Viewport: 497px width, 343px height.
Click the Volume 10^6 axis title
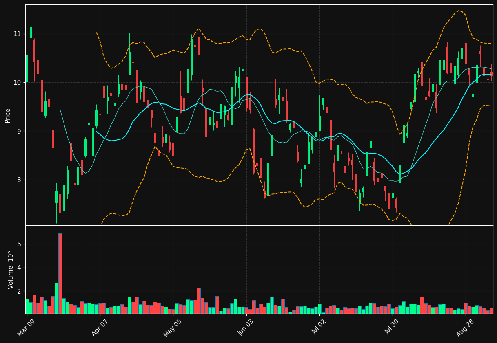(x=11, y=270)
